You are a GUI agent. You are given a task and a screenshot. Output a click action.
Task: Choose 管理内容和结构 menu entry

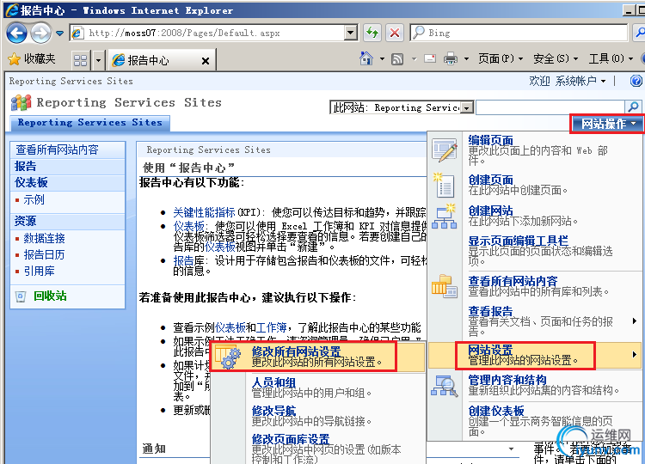pos(535,385)
